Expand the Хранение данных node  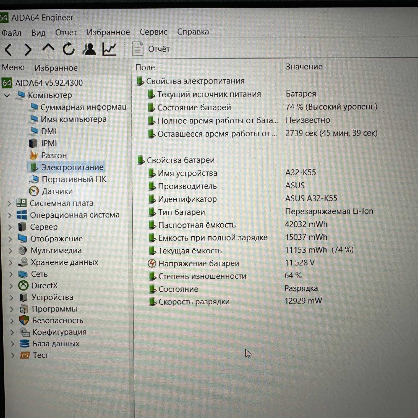11,262
